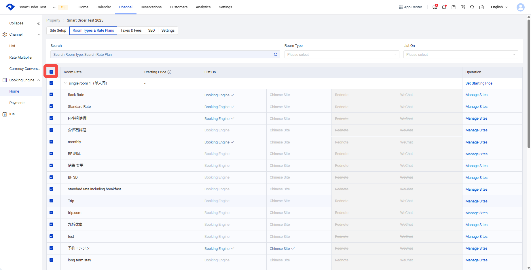This screenshot has width=531, height=270.
Task: Switch to the Taxes & Fees tab
Action: click(131, 30)
